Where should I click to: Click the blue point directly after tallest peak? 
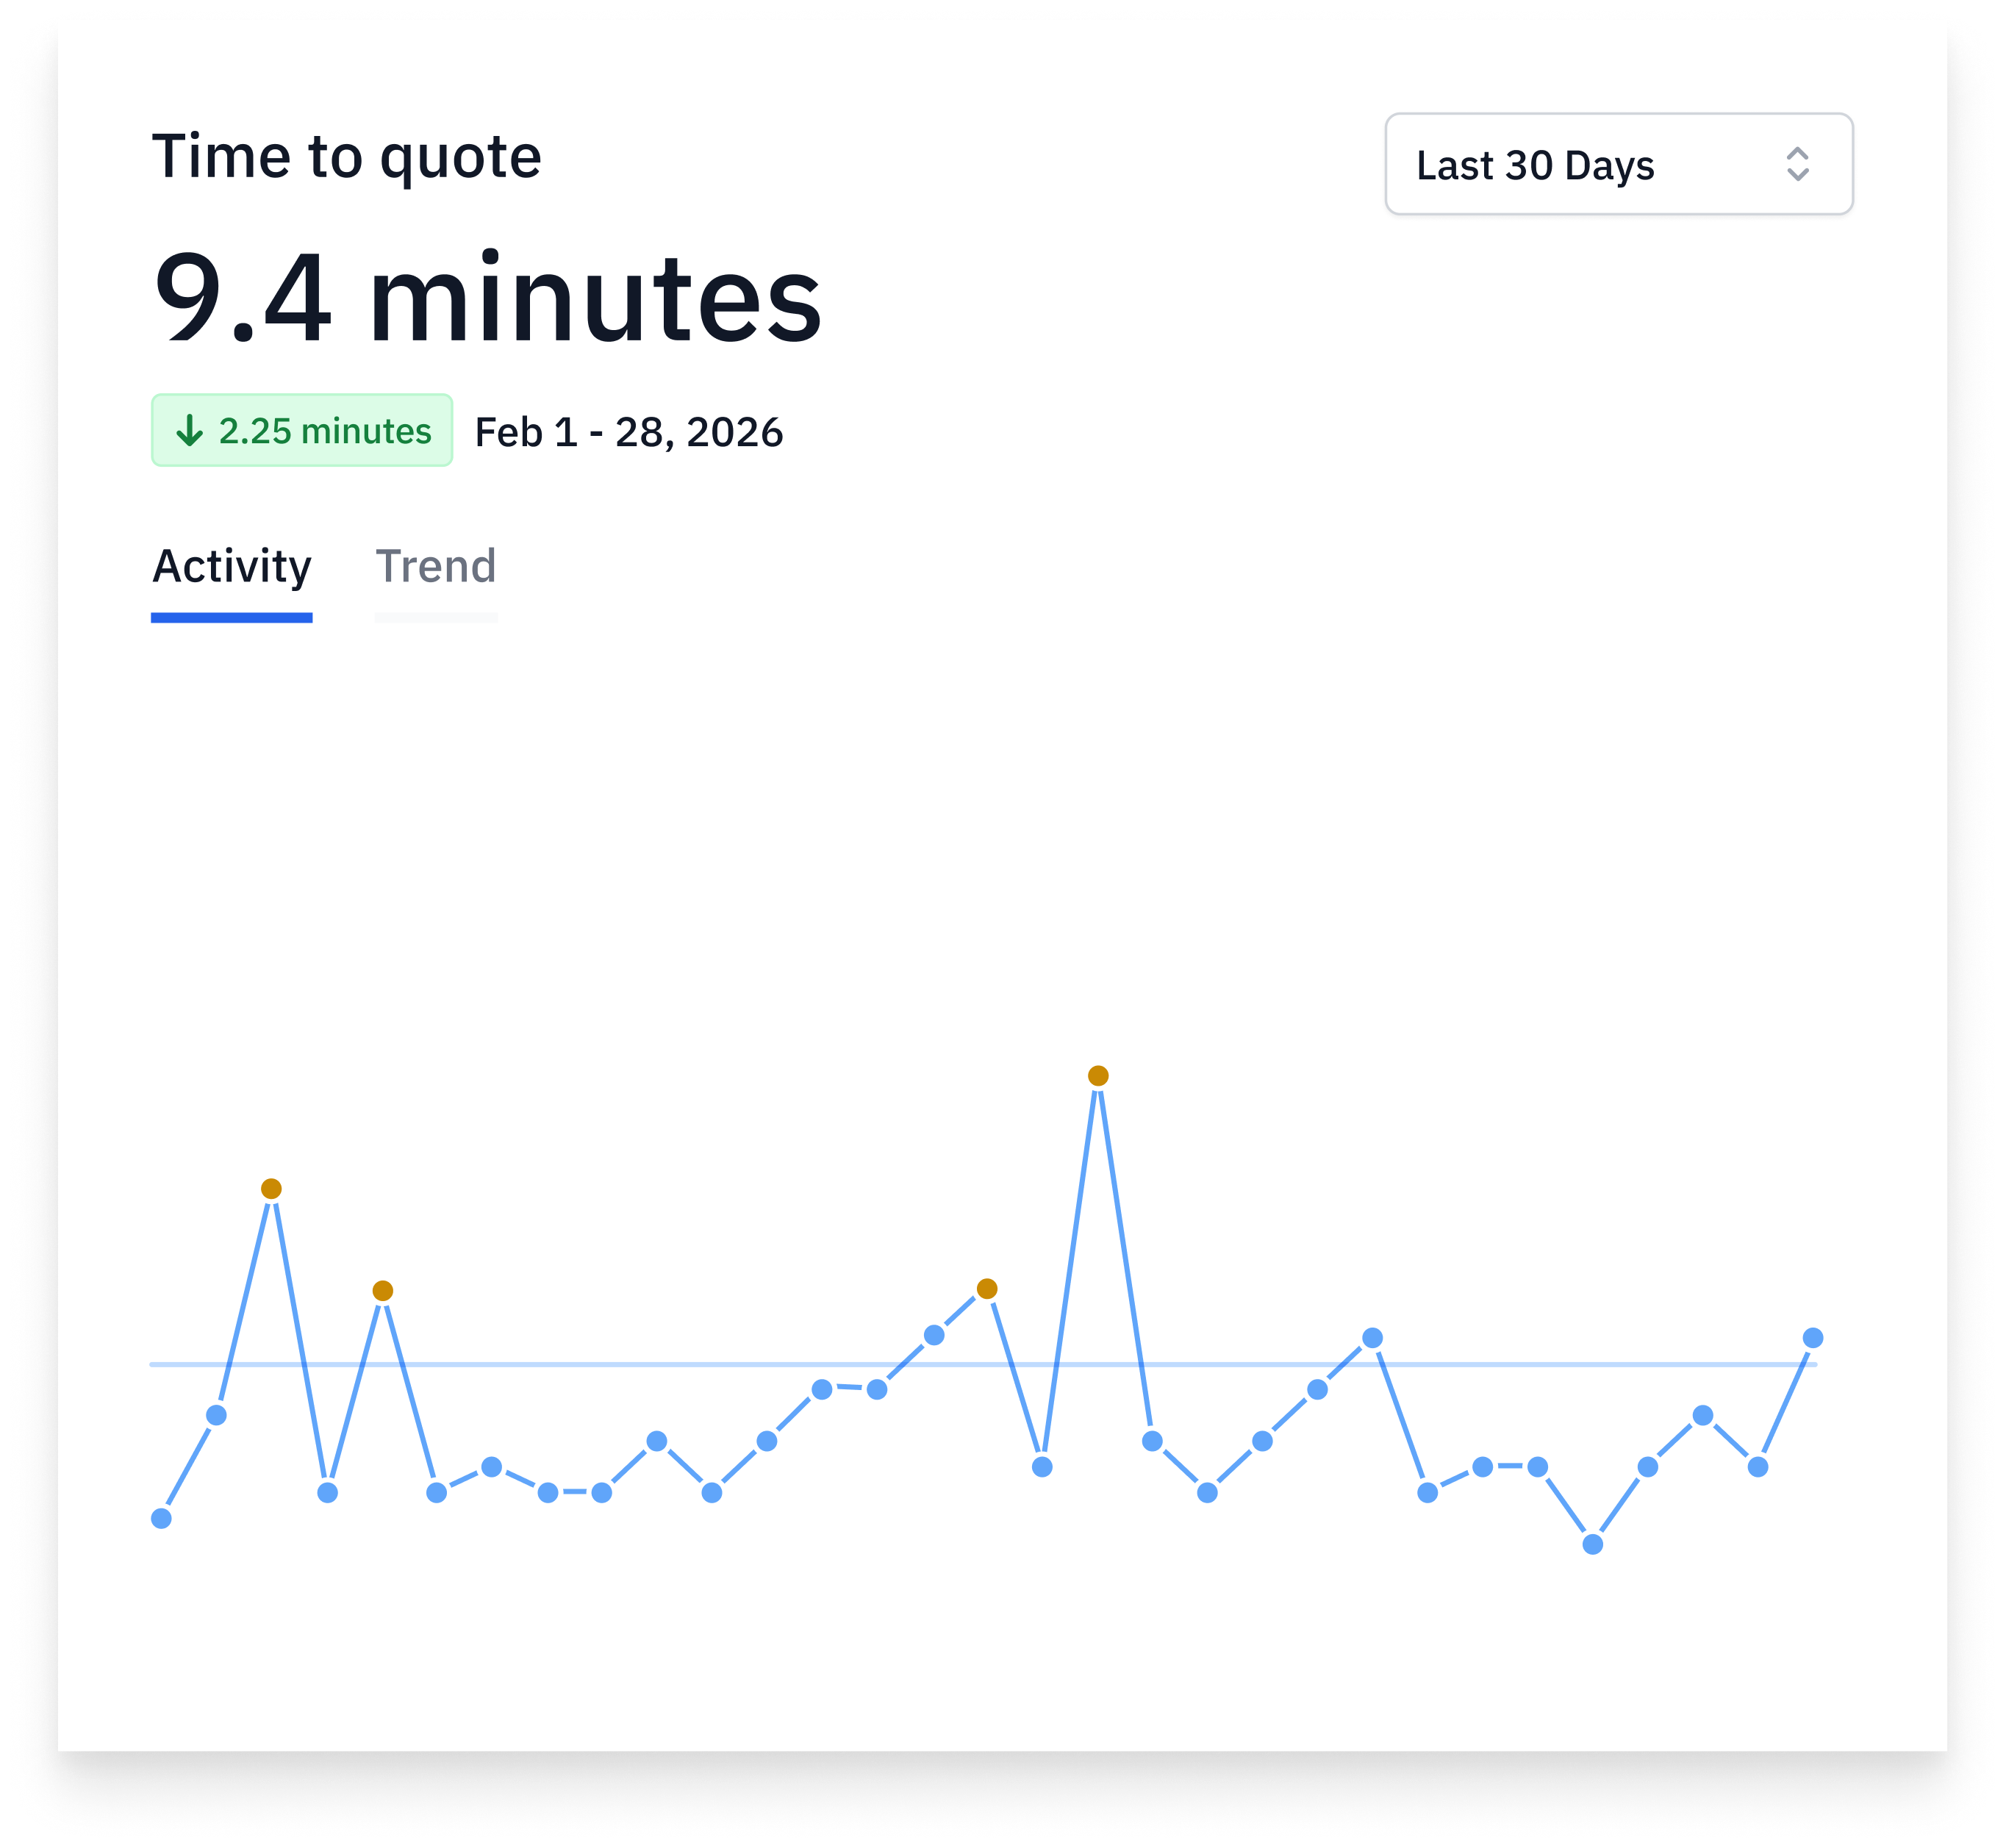click(1151, 1441)
